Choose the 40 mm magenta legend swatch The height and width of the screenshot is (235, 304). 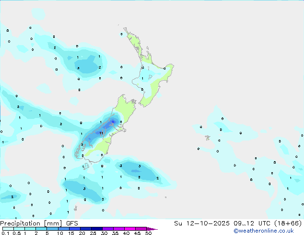click(130, 229)
